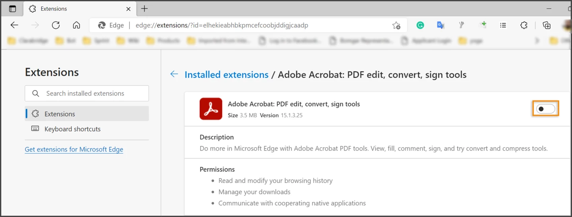Screen dimensions: 572x217
Task: Click the keyboard icon beside Keyboard shortcuts
Action: (35, 129)
